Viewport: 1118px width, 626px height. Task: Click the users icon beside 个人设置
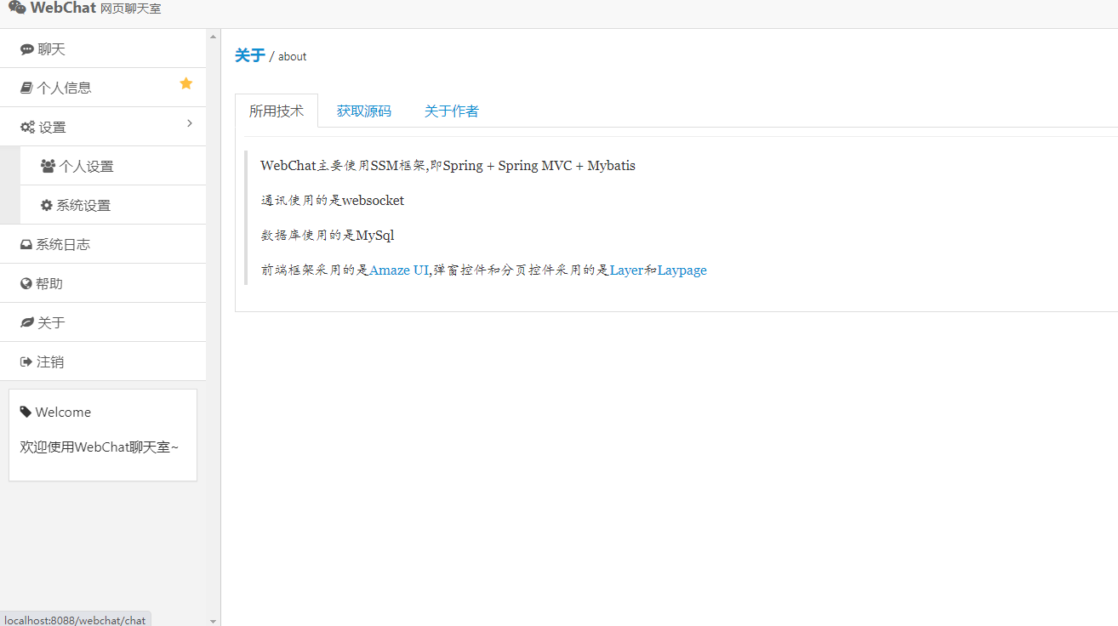point(48,167)
